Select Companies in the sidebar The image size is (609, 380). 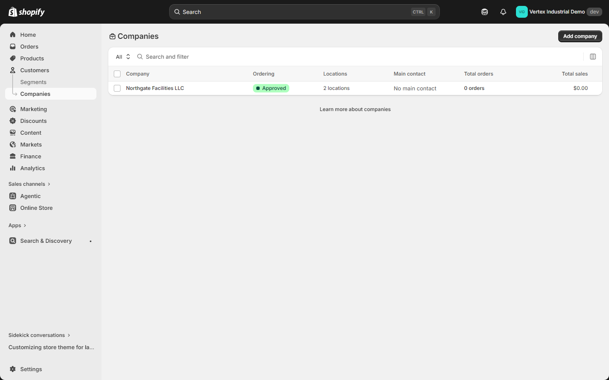(x=51, y=94)
